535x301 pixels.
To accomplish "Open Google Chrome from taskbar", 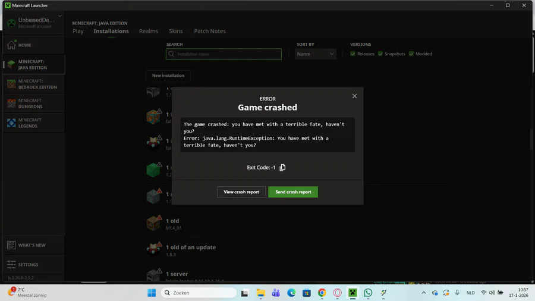I will 322,293.
